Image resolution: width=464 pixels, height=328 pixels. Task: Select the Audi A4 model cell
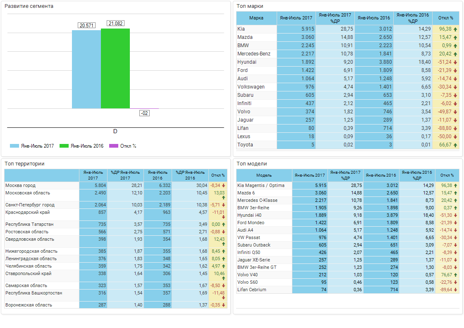click(264, 230)
